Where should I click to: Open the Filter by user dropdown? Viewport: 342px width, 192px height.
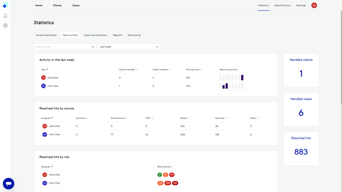[65, 47]
